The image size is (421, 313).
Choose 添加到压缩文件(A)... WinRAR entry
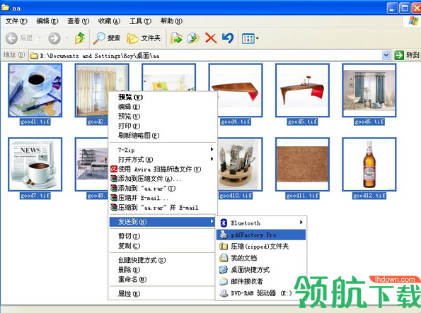[x=163, y=179]
